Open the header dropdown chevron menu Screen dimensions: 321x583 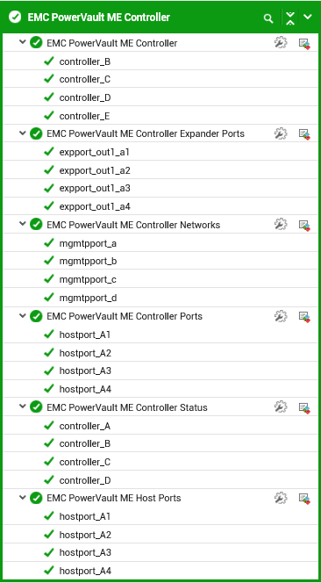308,17
